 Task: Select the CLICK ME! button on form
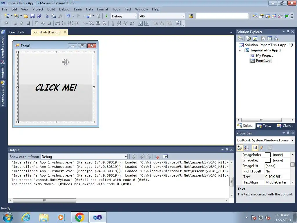pyautogui.click(x=56, y=87)
